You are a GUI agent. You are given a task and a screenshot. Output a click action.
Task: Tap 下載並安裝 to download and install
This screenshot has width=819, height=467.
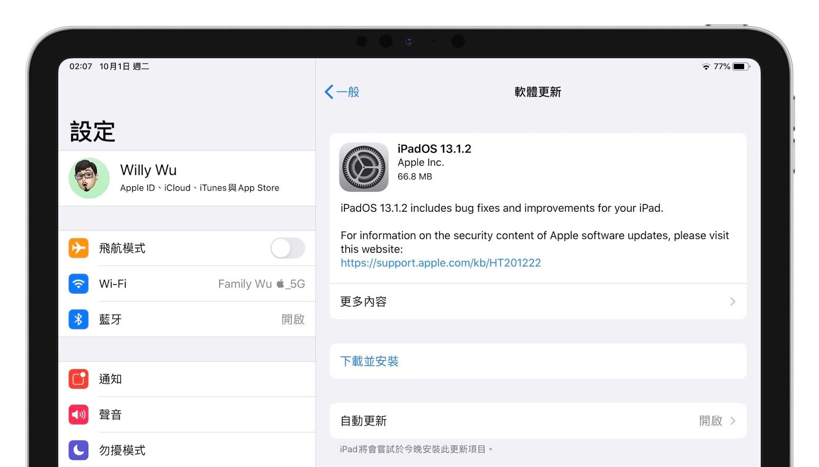coord(369,361)
